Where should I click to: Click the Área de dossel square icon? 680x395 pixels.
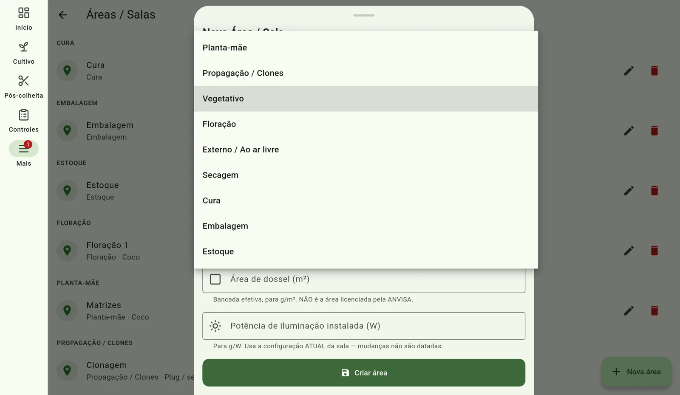(x=215, y=279)
